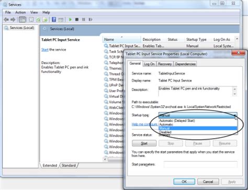Click services list horizontal scroll left arrow
248x190 pixels.
105,159
